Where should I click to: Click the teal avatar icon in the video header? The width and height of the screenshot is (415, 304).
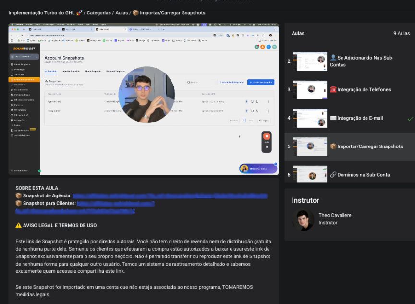(x=274, y=47)
